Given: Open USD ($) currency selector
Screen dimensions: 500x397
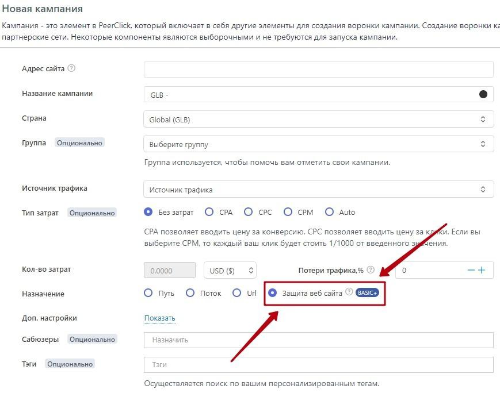Looking at the screenshot, I should tap(230, 270).
